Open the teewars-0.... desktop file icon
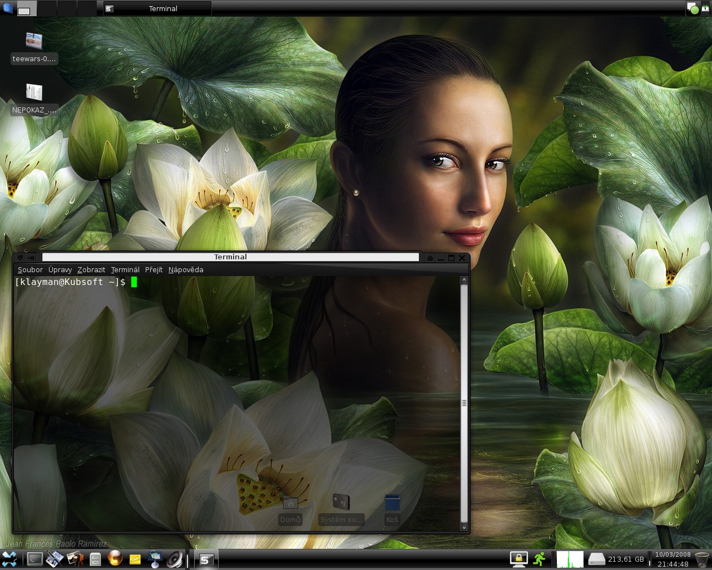This screenshot has width=712, height=570. coord(34,48)
